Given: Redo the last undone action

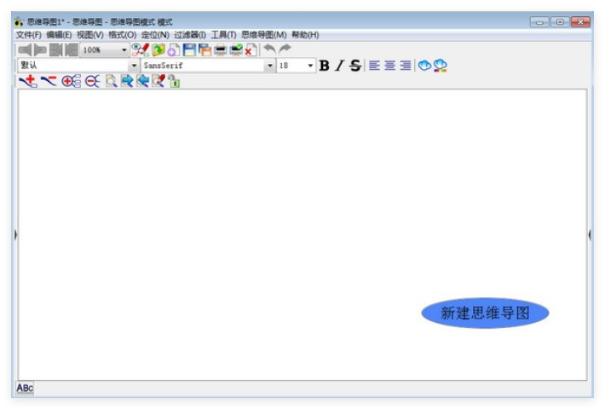Looking at the screenshot, I should point(285,49).
